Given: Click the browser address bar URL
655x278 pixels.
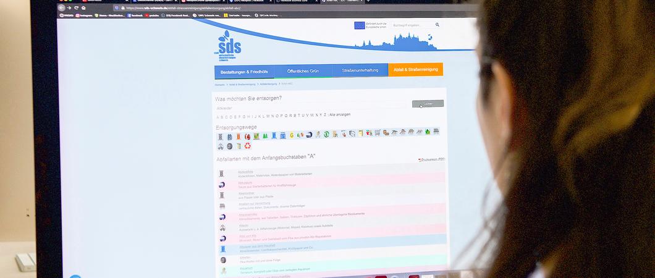Looking at the screenshot, I should click(183, 8).
